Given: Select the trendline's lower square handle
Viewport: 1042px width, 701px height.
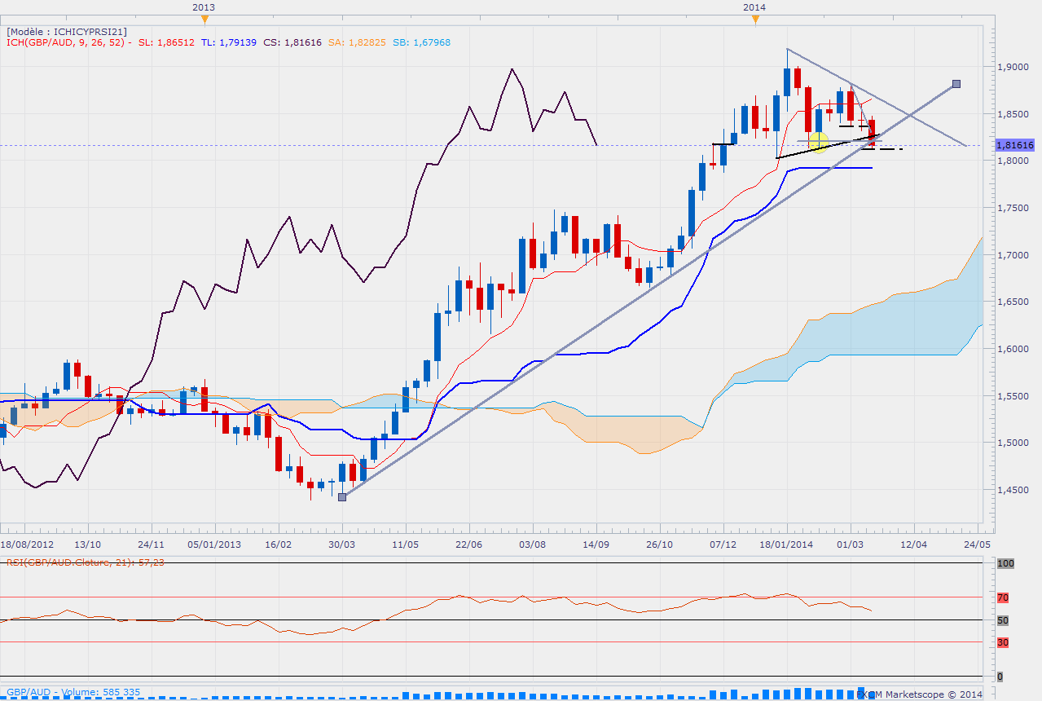Looking at the screenshot, I should (342, 496).
